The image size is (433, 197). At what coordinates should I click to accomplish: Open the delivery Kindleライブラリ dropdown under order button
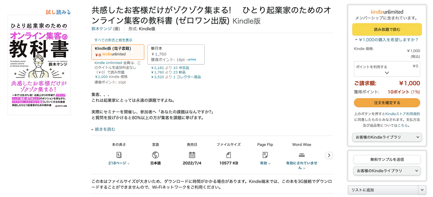tap(387, 137)
